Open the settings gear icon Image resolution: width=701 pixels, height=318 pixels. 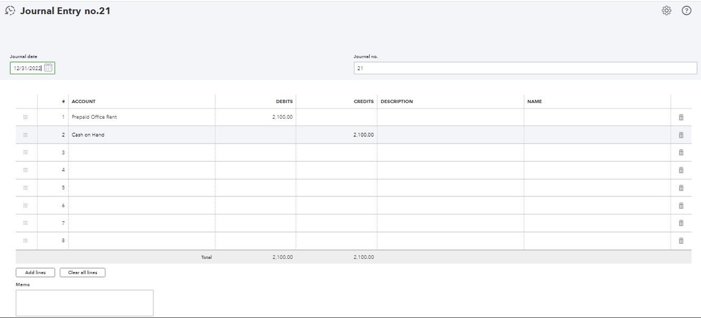(667, 11)
